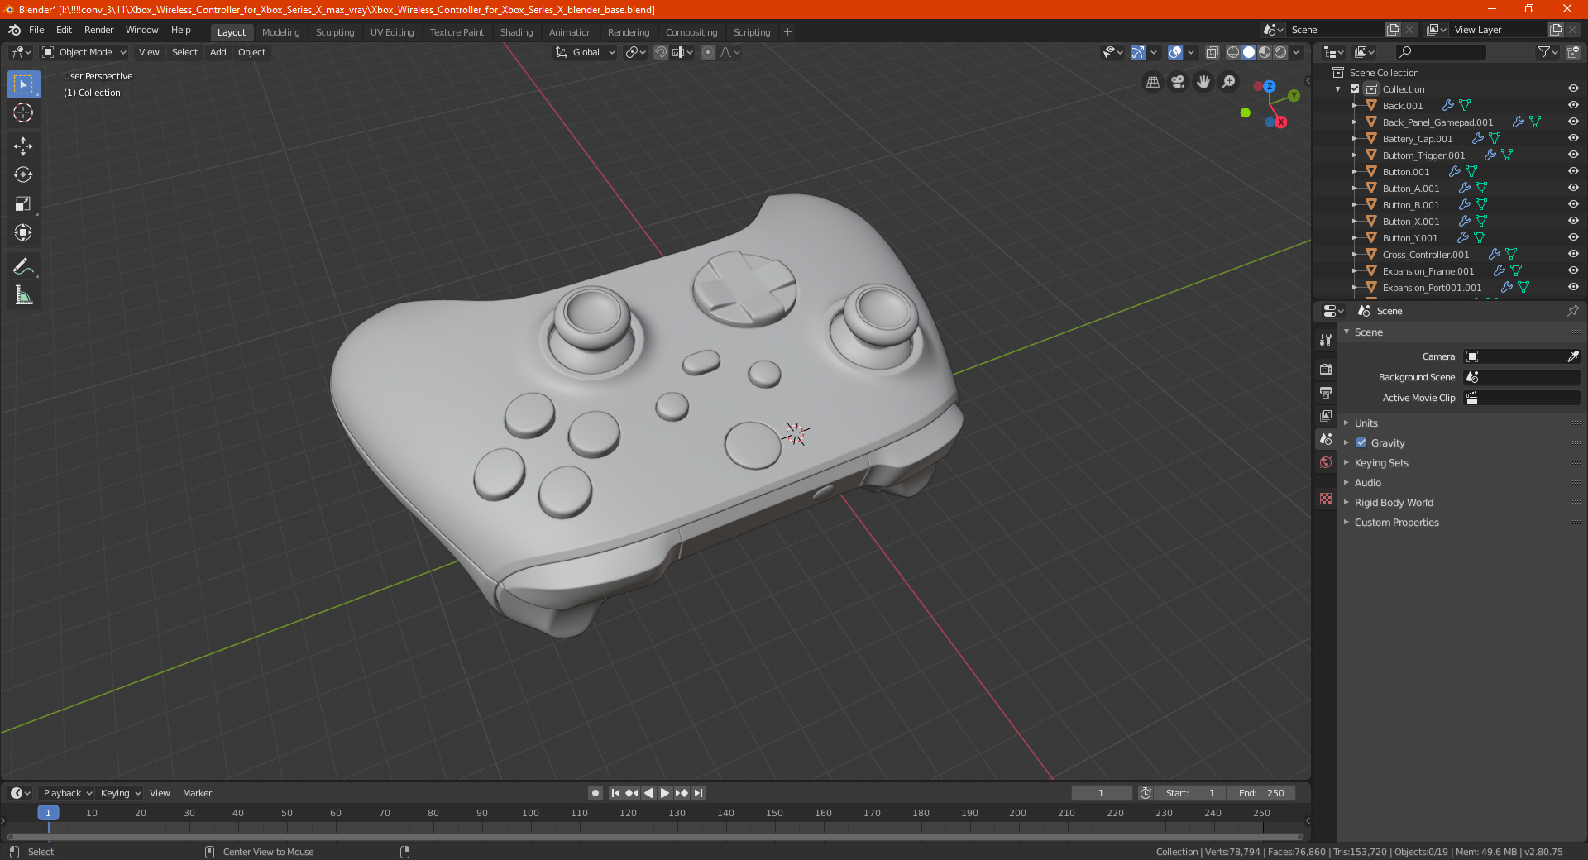Toggle camera view icon in viewport

(x=1178, y=82)
